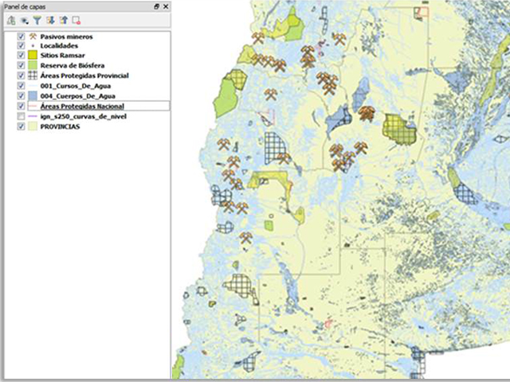Image resolution: width=510 pixels, height=382 pixels.
Task: Float the Panel de capas dock
Action: 157,6
